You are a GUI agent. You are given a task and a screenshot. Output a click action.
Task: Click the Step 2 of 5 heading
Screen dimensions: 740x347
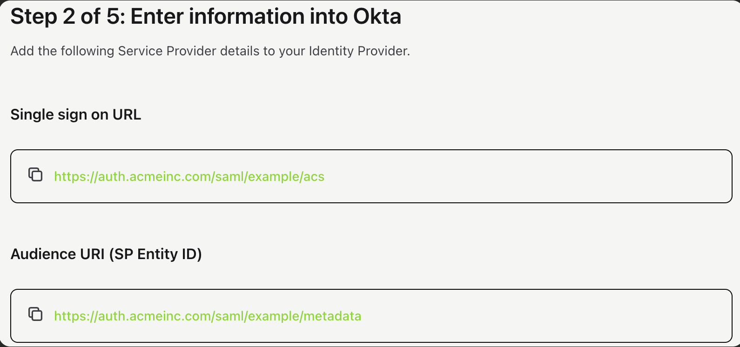tap(205, 17)
